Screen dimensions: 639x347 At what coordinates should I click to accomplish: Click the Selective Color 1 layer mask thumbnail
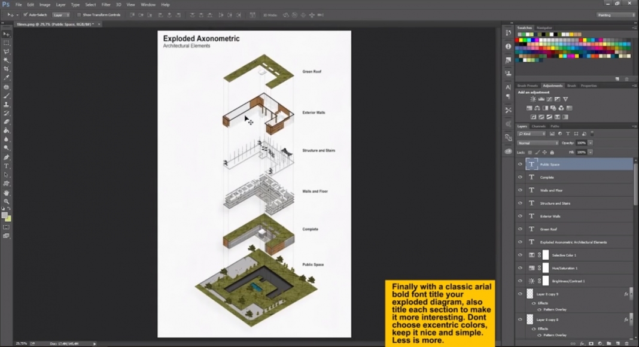coord(546,255)
